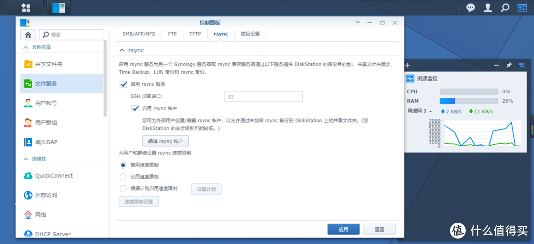The width and height of the screenshot is (534, 244).
Task: Click the 重置 reset button
Action: click(x=379, y=229)
